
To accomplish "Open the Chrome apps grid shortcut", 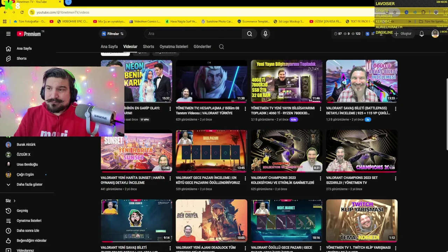I will [x=5, y=21].
